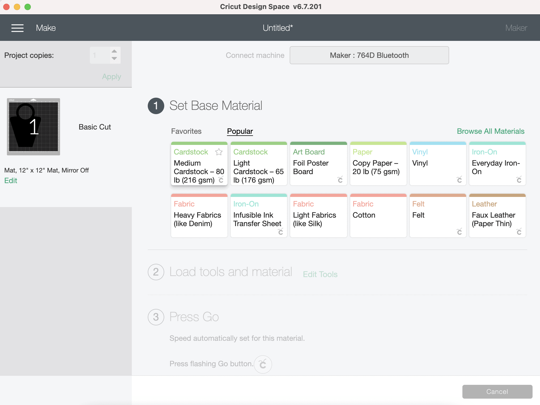Select Everyday Iron-On material
This screenshot has width=540, height=405.
click(497, 163)
